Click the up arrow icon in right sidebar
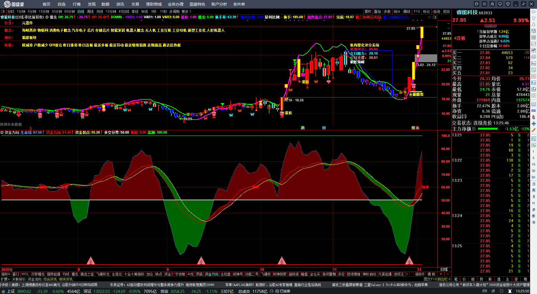Image resolution: width=537 pixels, height=294 pixels. click(534, 18)
